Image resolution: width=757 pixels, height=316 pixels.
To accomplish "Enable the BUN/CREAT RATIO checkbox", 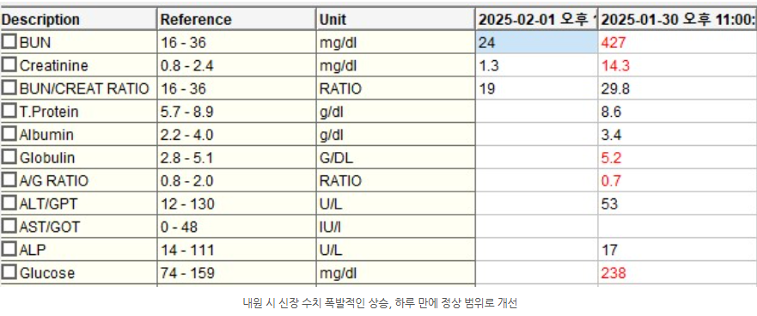I will point(9,88).
